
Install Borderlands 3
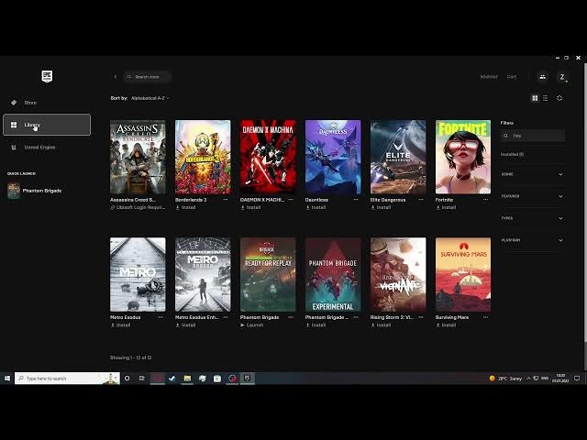tap(185, 207)
